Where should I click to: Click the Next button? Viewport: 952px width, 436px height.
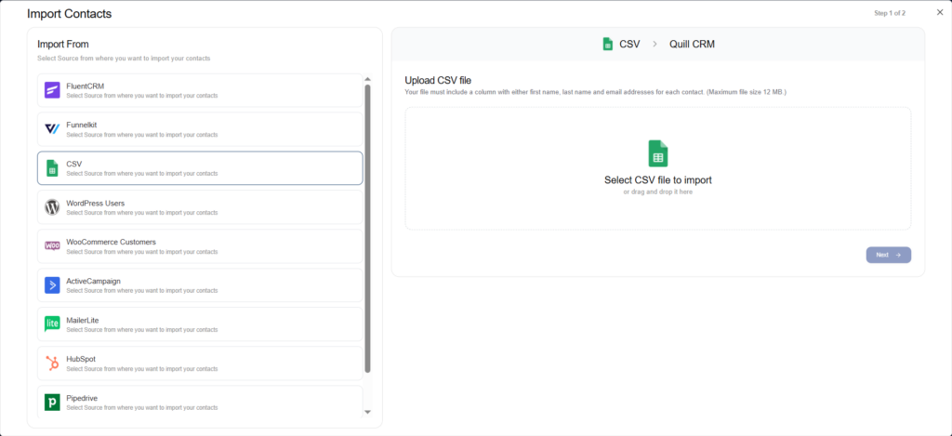click(888, 255)
